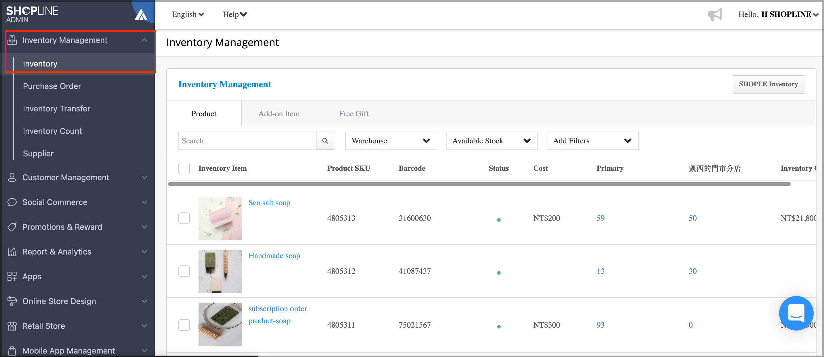Expand the Social Commerce section chevron
The image size is (824, 357).
click(144, 202)
